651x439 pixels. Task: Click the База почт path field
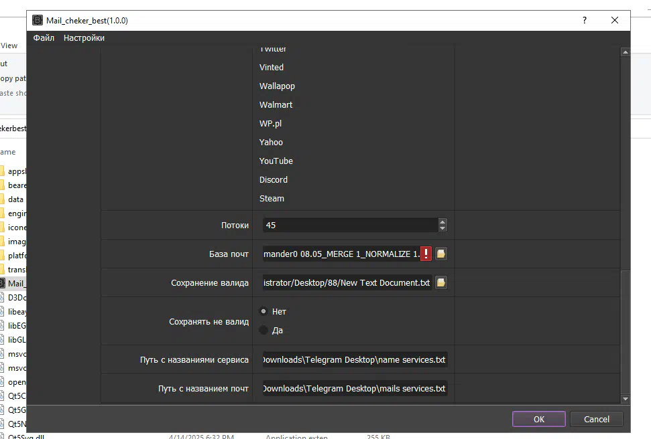click(x=341, y=254)
